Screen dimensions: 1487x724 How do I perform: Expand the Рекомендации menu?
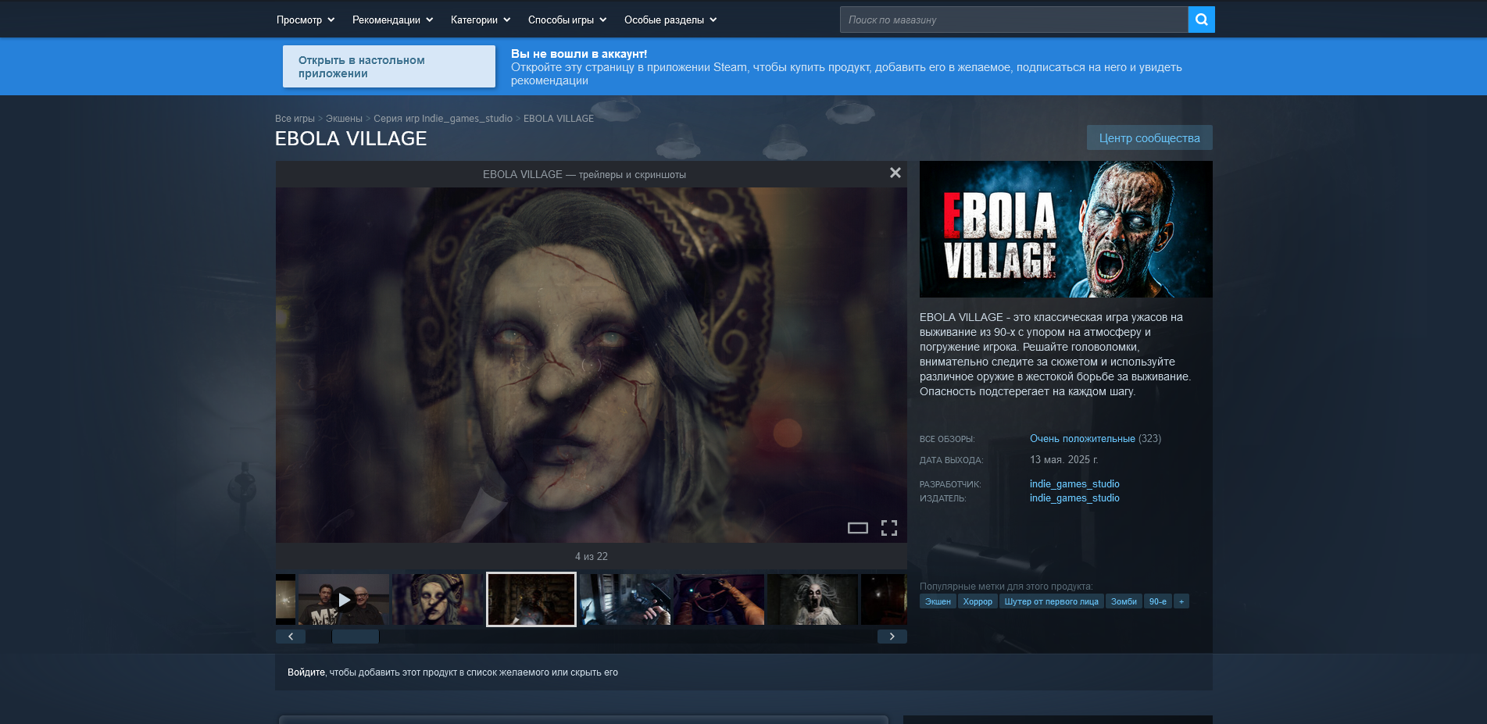point(393,20)
